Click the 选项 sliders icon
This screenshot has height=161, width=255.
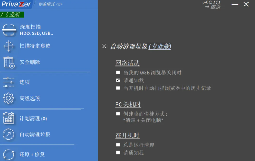click(9, 82)
